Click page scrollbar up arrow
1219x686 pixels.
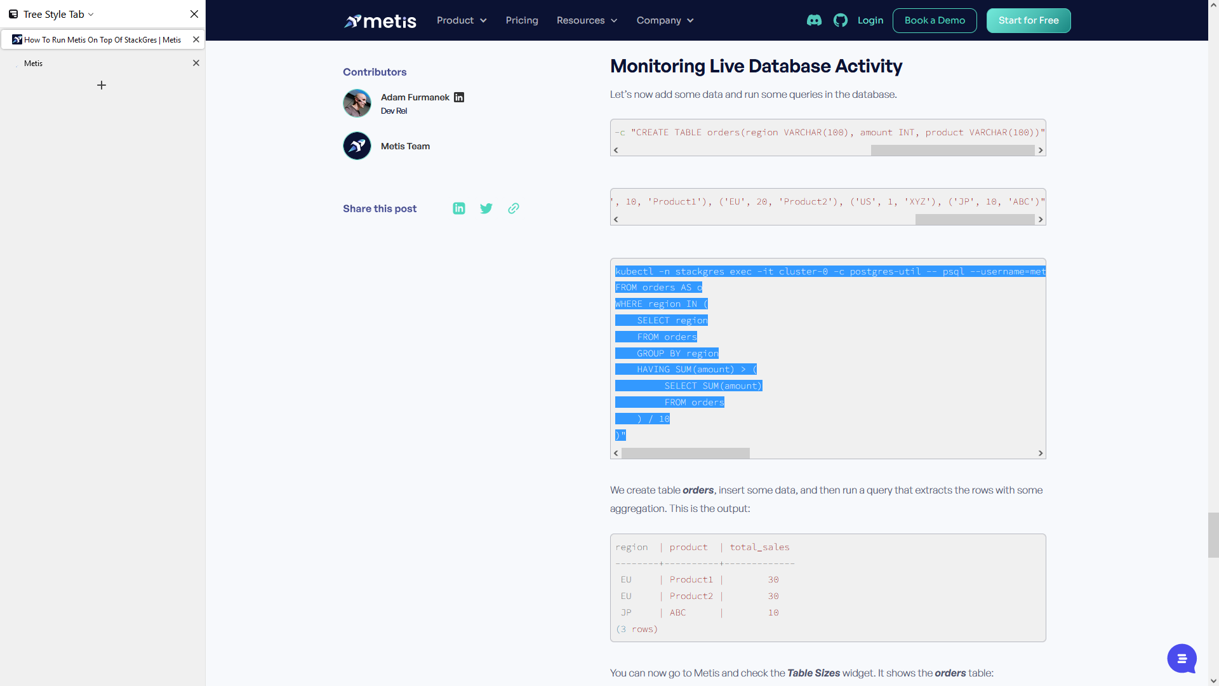click(1213, 5)
